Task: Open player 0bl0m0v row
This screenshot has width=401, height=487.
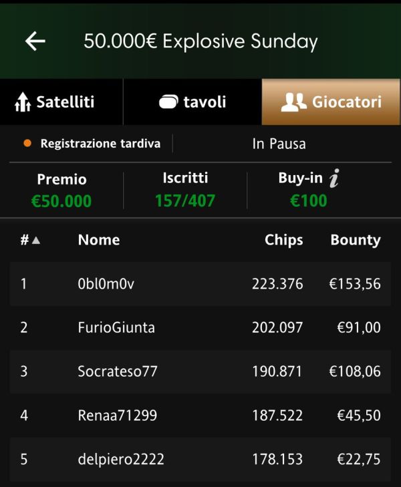Action: tap(200, 284)
